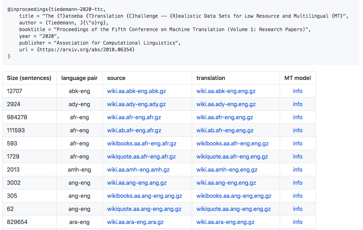Screen dimensions: 363x230
Task: Open wiki.aa.abk-eng.abk.gz source file link
Action: (x=136, y=91)
